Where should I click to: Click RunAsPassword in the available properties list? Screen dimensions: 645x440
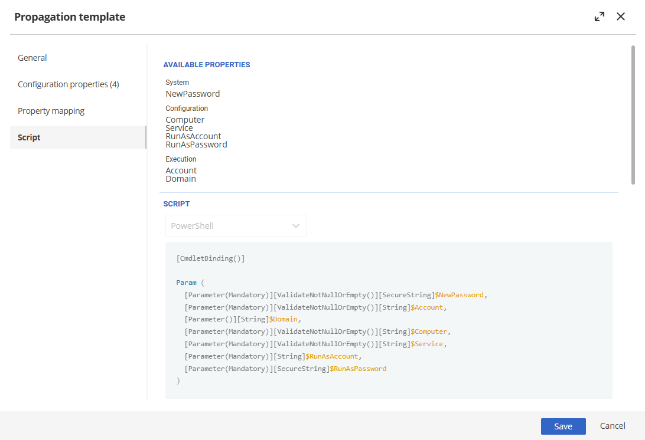(x=196, y=145)
